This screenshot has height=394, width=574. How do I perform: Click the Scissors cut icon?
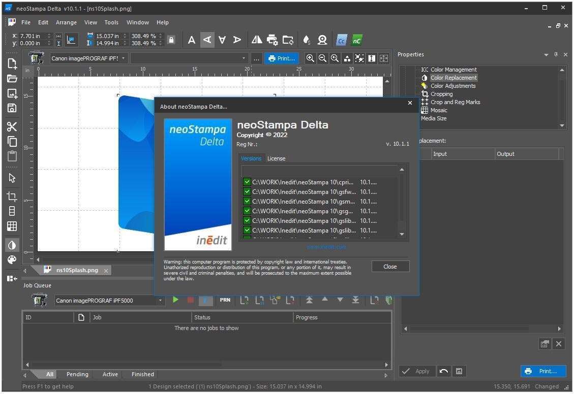(x=12, y=126)
